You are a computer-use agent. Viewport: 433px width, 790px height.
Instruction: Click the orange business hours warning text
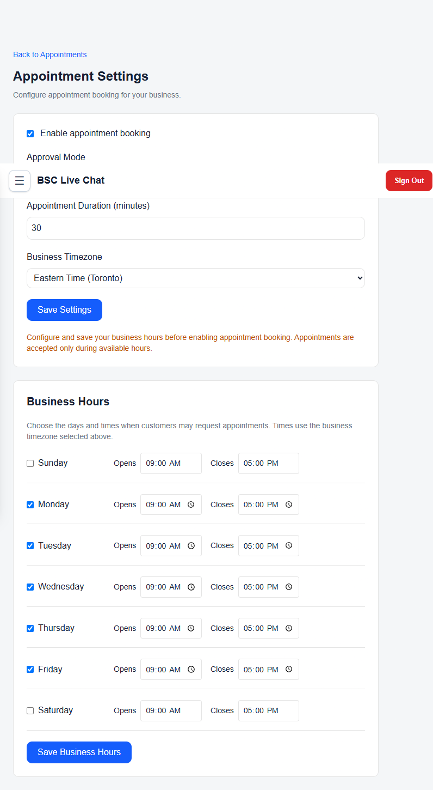pos(190,343)
